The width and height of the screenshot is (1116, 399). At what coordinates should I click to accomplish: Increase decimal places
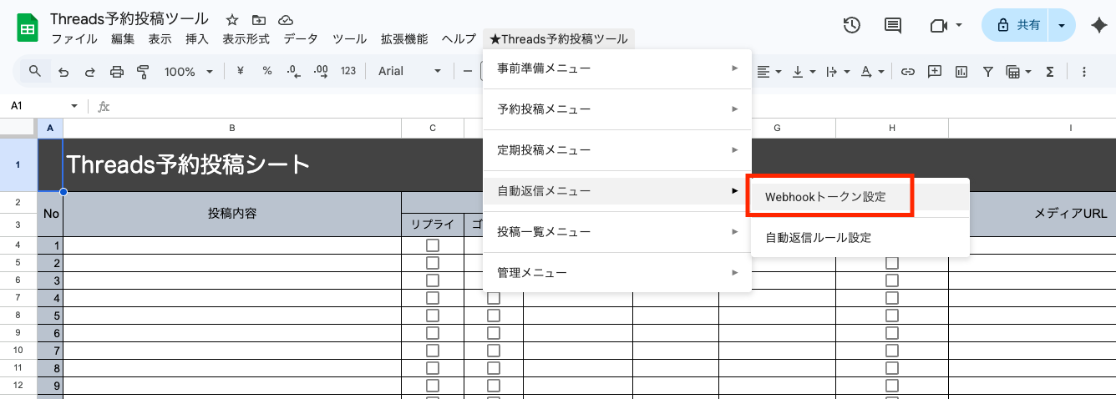pyautogui.click(x=321, y=72)
